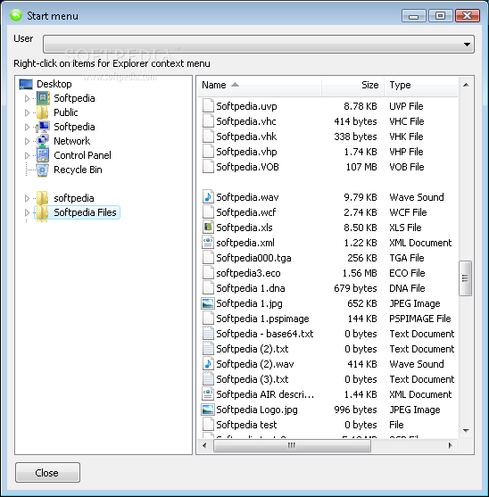Image resolution: width=489 pixels, height=497 pixels.
Task: Click the Softpedia.uvp blank file icon
Action: point(208,106)
